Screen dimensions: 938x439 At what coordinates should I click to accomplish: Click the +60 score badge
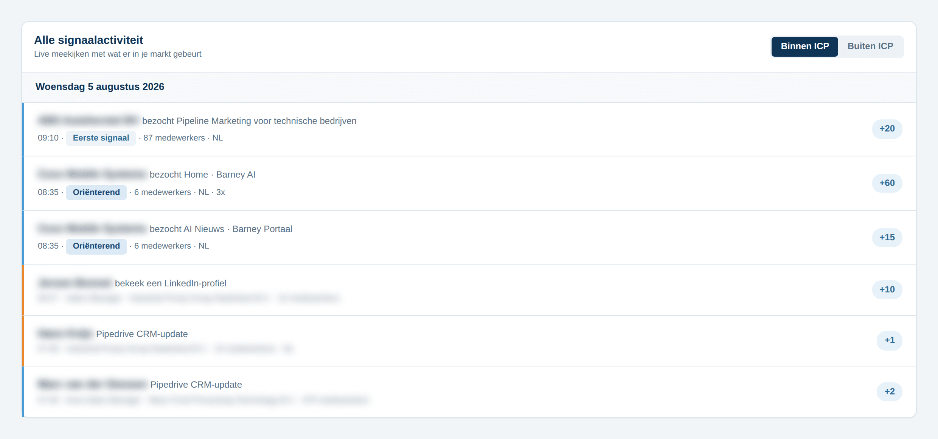pyautogui.click(x=887, y=183)
